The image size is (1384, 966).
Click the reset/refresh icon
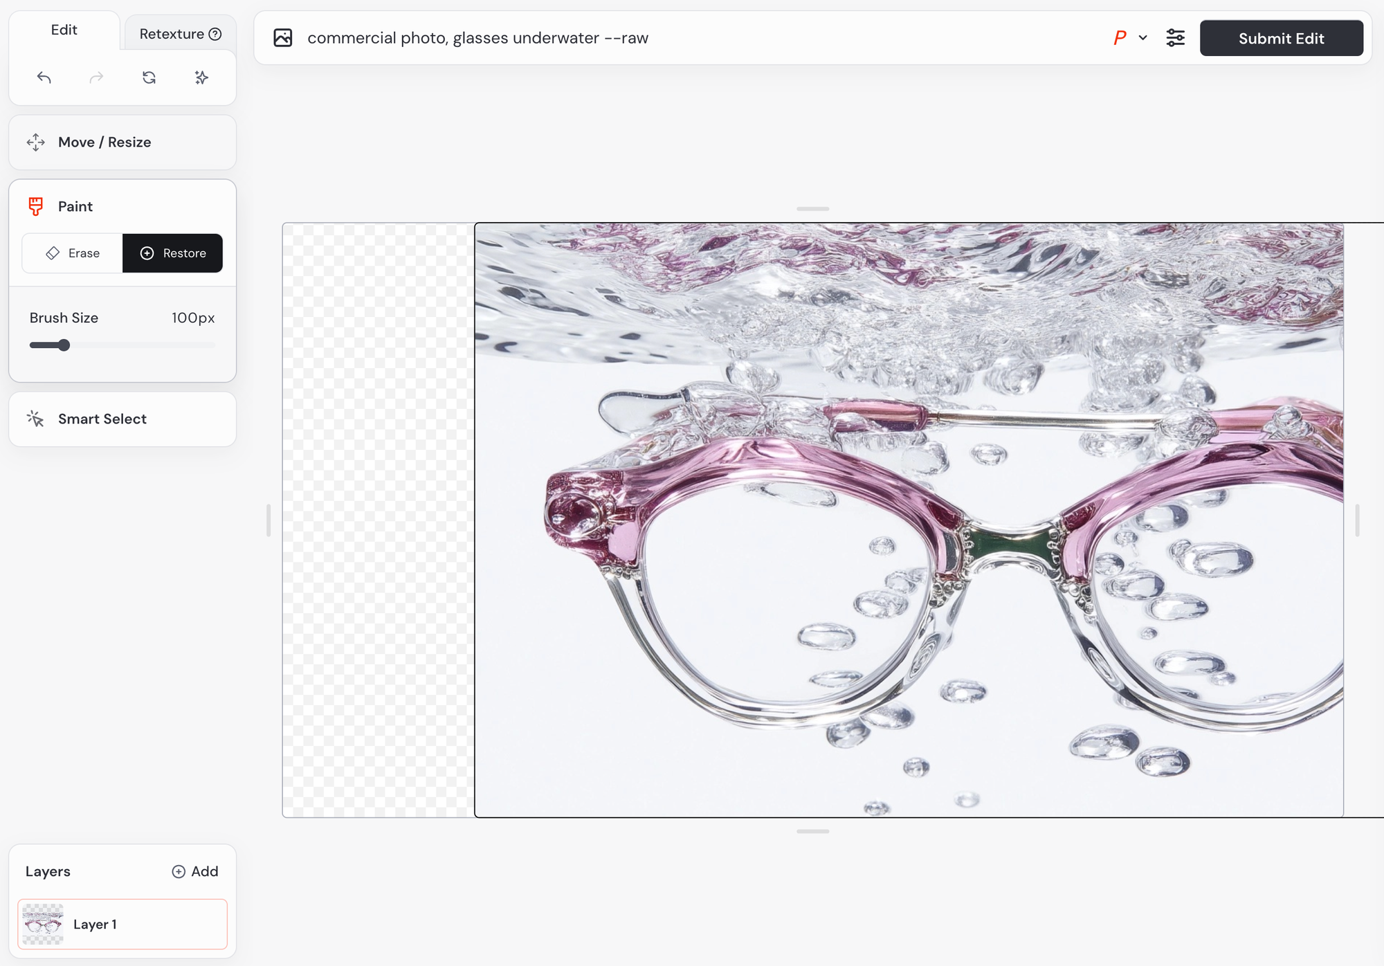point(149,78)
